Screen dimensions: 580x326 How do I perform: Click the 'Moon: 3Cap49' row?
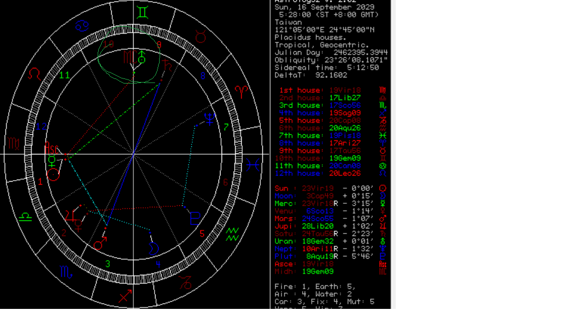(330, 196)
